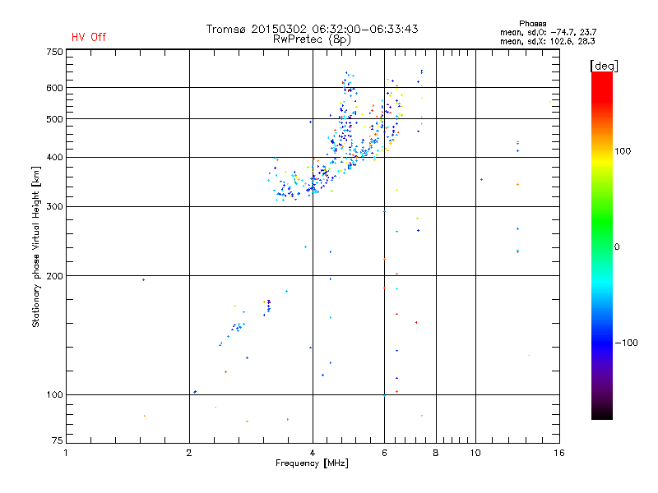Click colorbar tick label '0'
Viewport: 658px width, 493px height.
pos(617,247)
